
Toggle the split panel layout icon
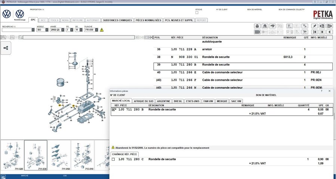pos(147,37)
